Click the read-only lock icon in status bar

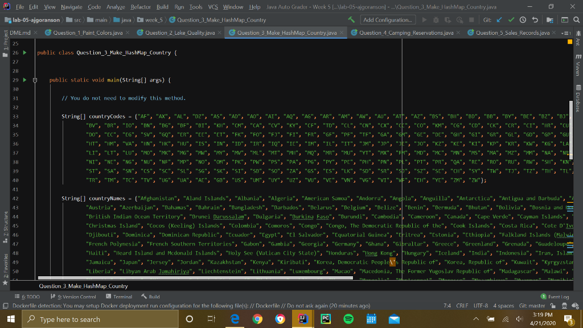(552, 305)
